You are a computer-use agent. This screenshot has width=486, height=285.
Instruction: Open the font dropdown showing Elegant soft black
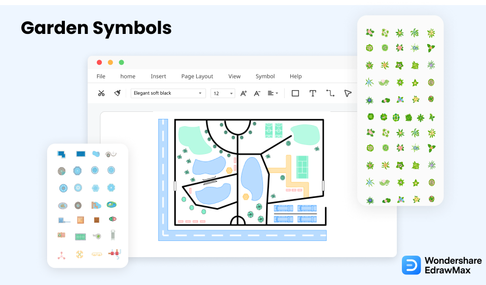coord(168,93)
